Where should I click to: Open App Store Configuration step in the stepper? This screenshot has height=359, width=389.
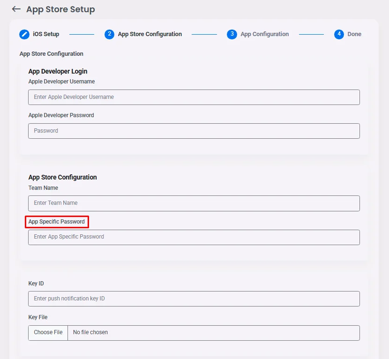point(150,34)
